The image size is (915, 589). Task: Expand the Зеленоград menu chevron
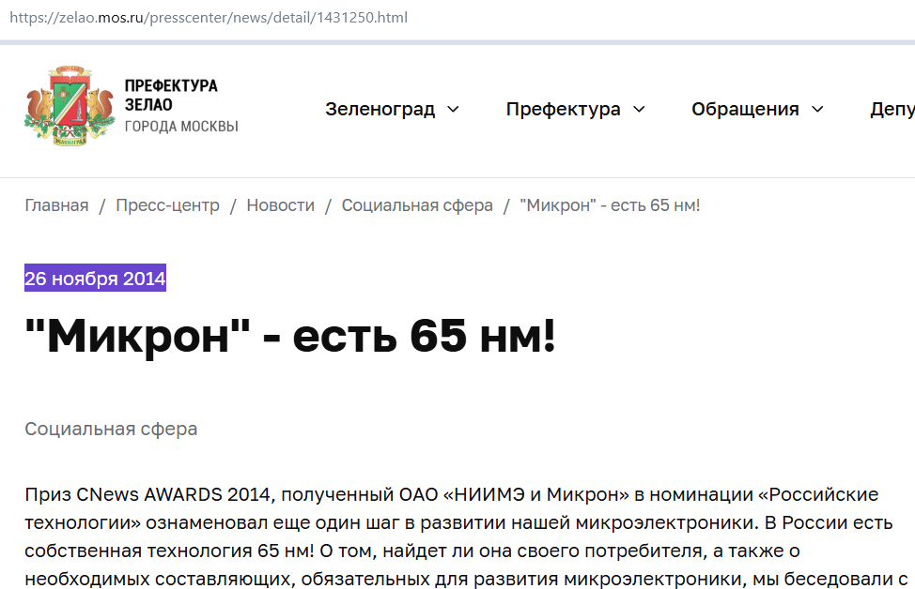point(454,110)
